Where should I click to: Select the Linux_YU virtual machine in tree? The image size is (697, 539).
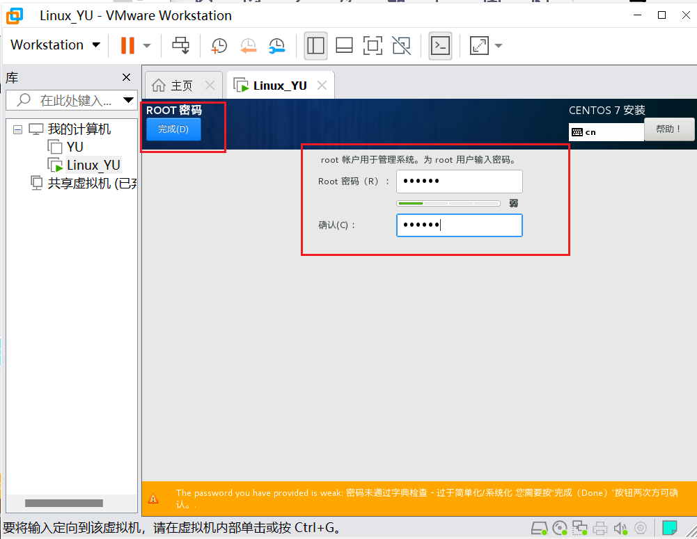pos(93,165)
